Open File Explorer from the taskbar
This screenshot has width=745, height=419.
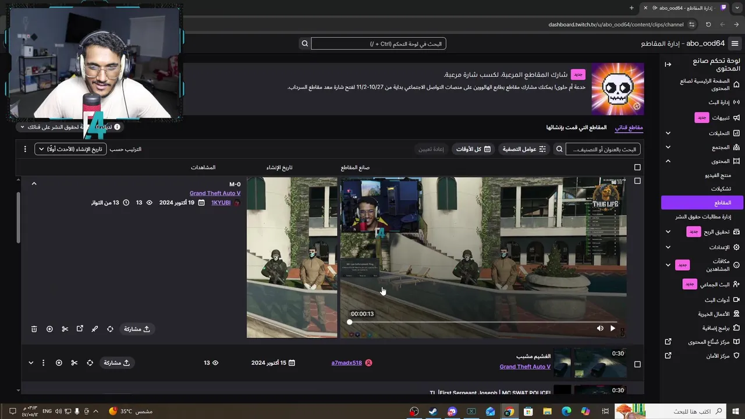coord(547,411)
